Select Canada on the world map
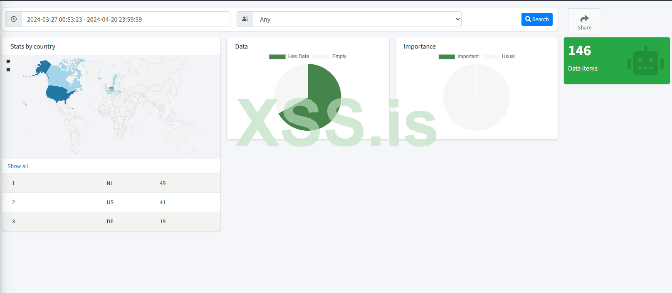The height and width of the screenshot is (293, 672). pyautogui.click(x=62, y=77)
